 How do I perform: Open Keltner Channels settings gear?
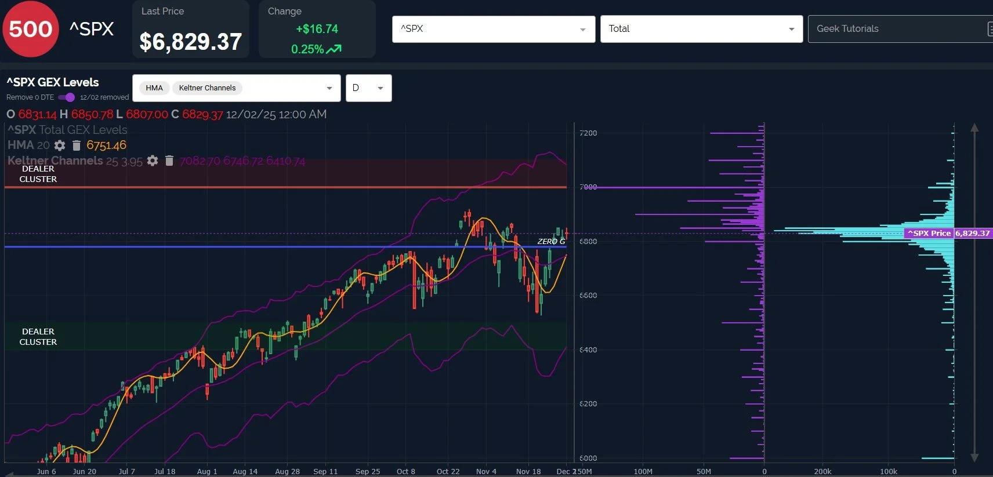click(x=153, y=161)
